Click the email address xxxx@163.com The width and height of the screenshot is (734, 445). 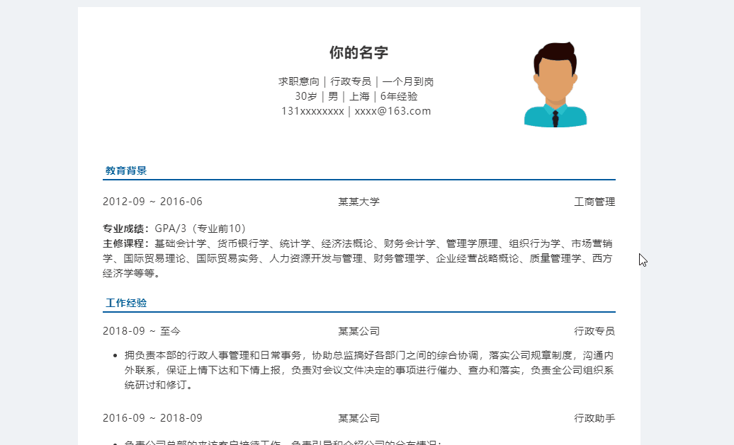(392, 110)
